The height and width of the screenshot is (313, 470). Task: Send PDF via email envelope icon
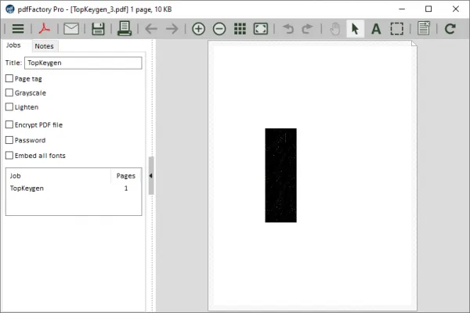[x=71, y=29]
